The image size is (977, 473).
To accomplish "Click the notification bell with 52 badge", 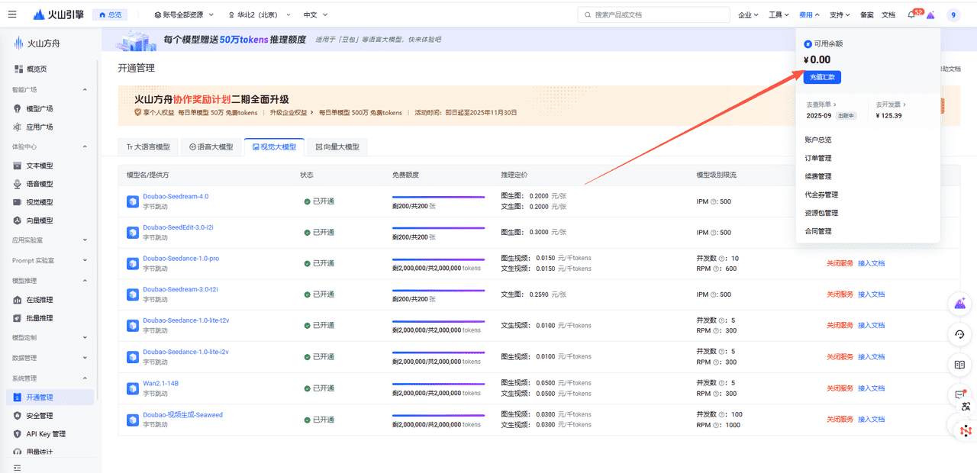I will (913, 13).
